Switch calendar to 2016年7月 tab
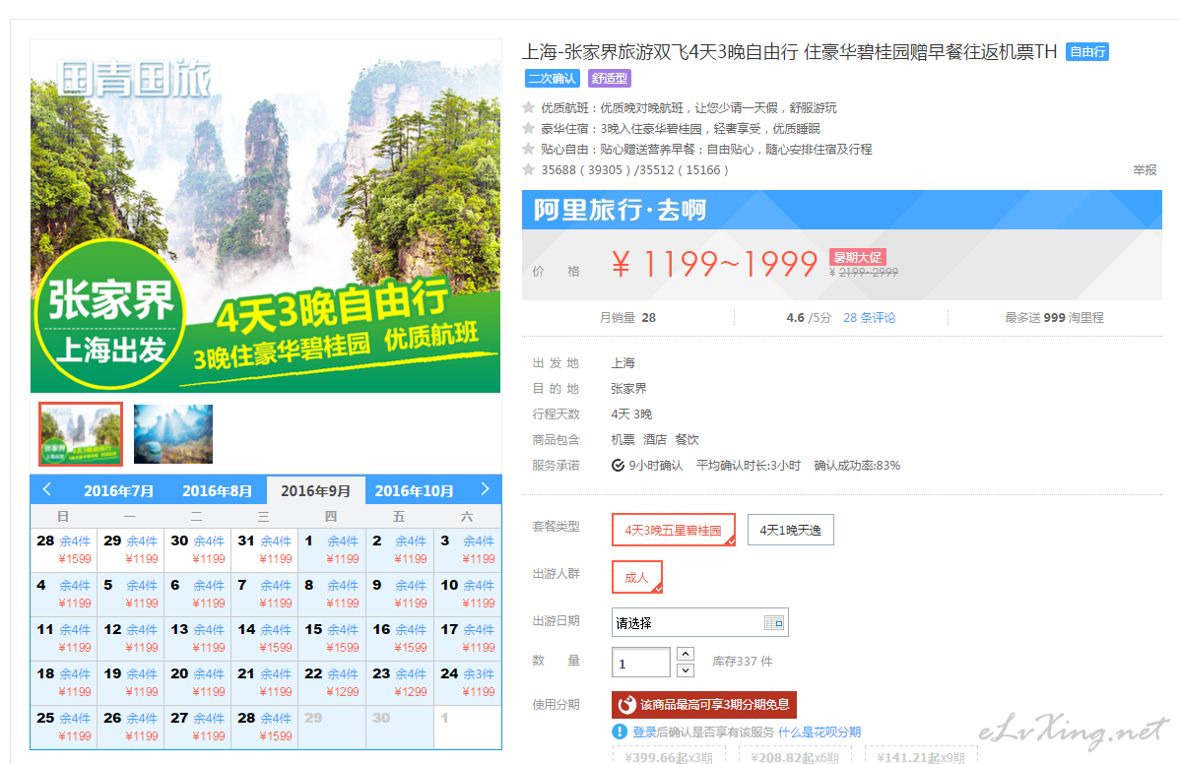This screenshot has height=764, width=1180. tap(118, 490)
